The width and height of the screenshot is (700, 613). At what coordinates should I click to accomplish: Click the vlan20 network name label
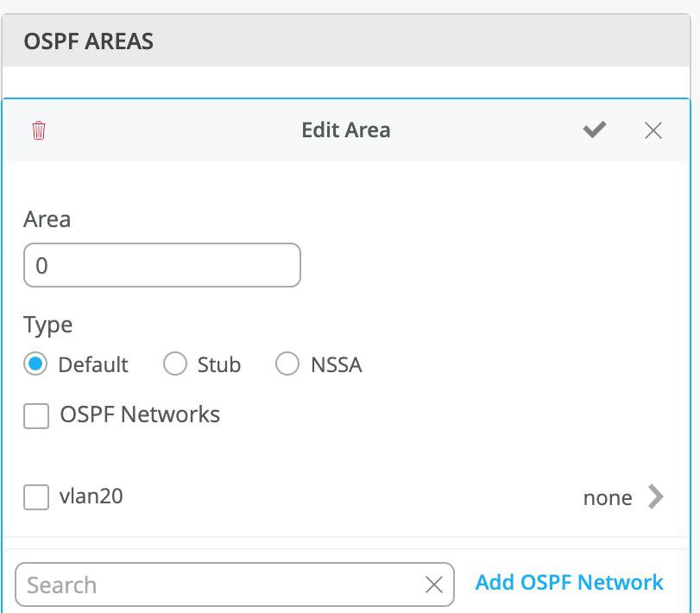pos(91,496)
